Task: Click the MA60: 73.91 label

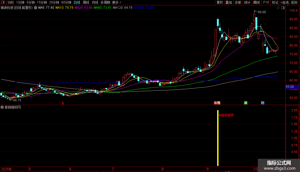Action: tap(102, 8)
